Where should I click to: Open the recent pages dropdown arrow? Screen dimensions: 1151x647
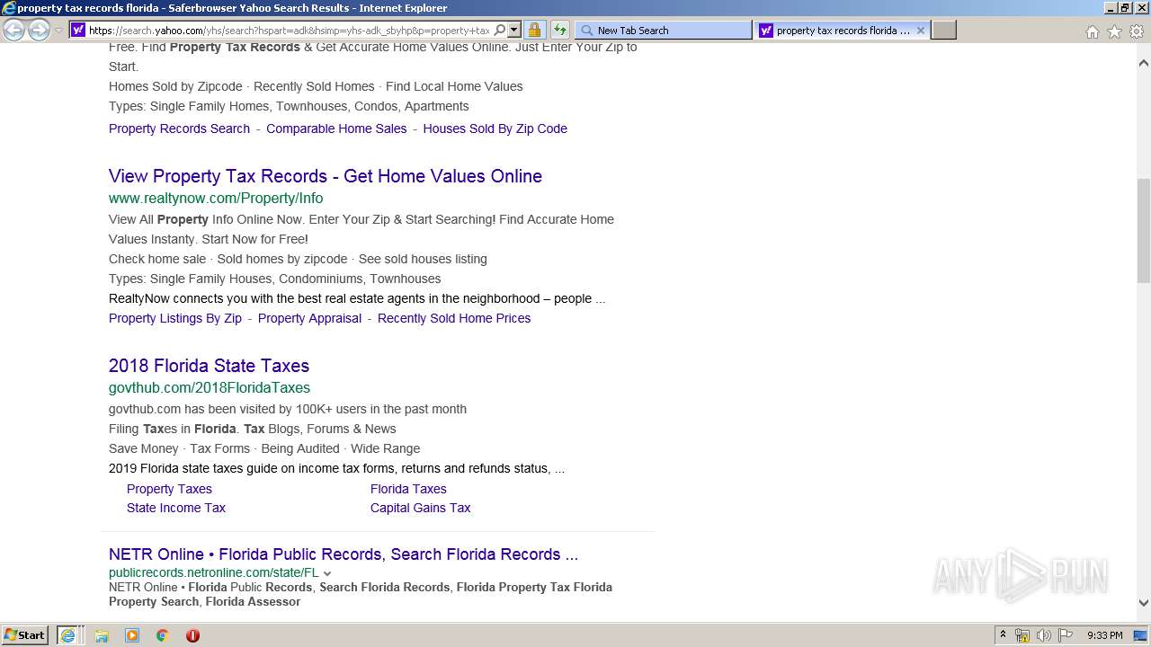tap(58, 31)
